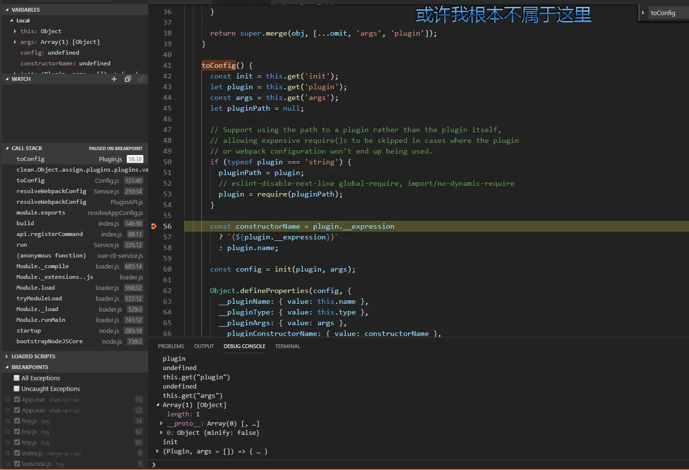Click 'constructorName: undefined' variable row
This screenshot has height=470, width=689.
pos(75,63)
